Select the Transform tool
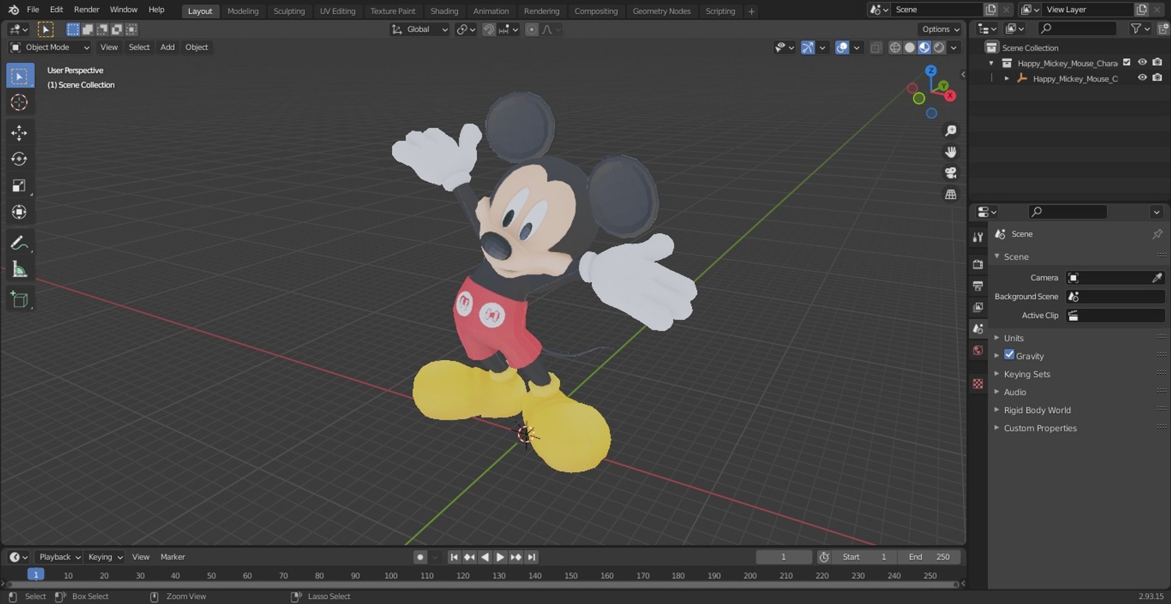The width and height of the screenshot is (1171, 604). 20,212
